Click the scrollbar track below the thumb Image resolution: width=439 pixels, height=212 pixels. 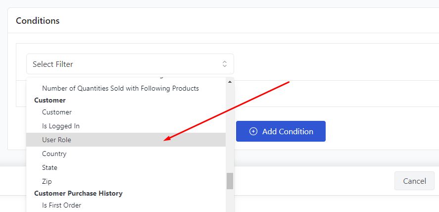(230, 201)
